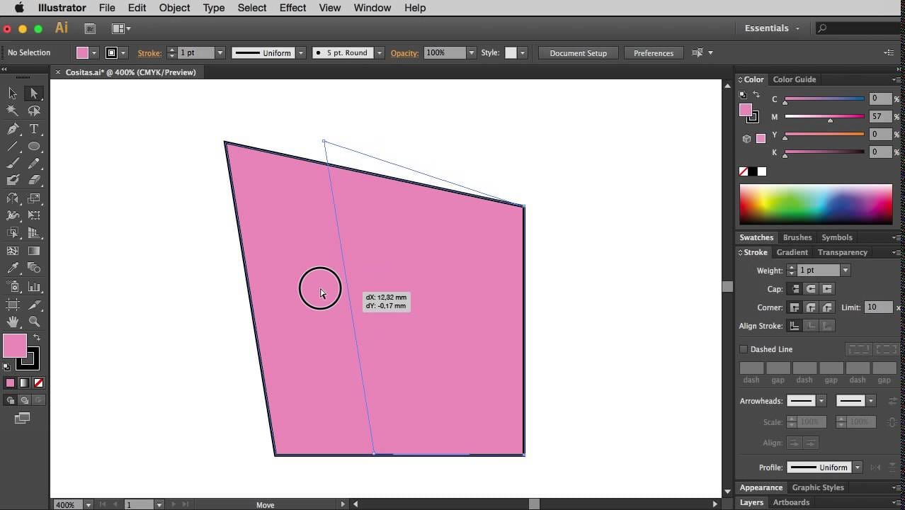The image size is (905, 510).
Task: Switch to the Color Guide tab
Action: coord(795,79)
